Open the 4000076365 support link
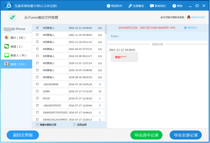 [198, 17]
